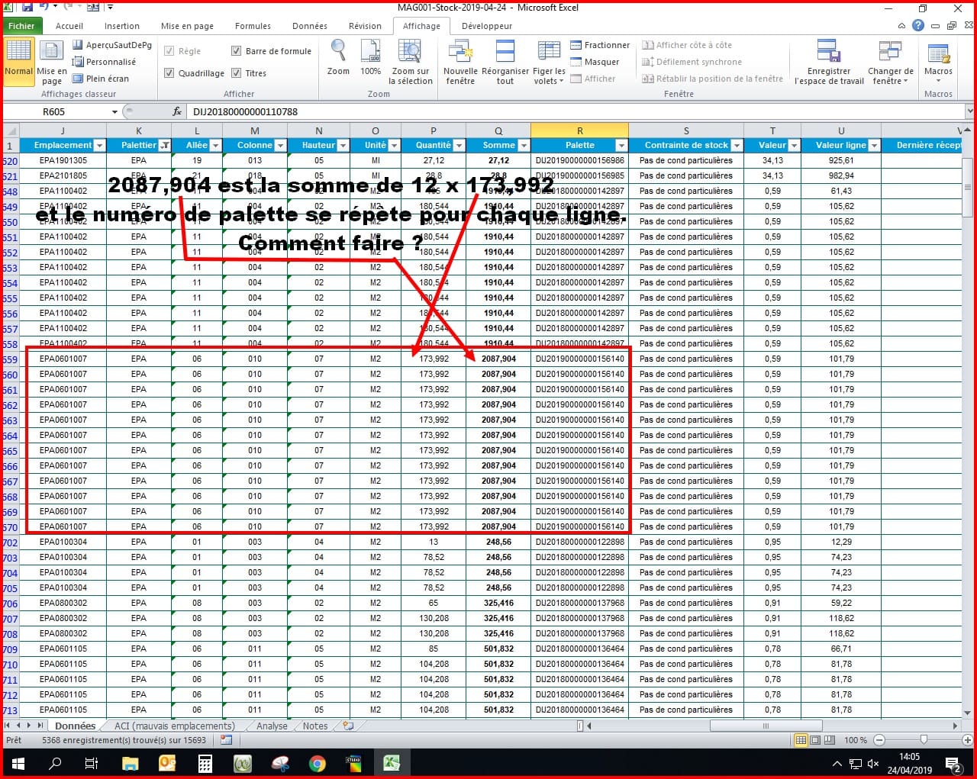This screenshot has height=779, width=977.
Task: Click Réorganiser tout icon
Action: tap(505, 53)
